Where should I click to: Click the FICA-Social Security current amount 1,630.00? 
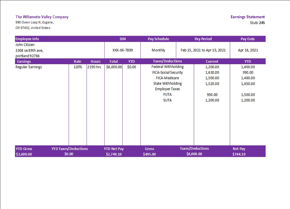212,73
